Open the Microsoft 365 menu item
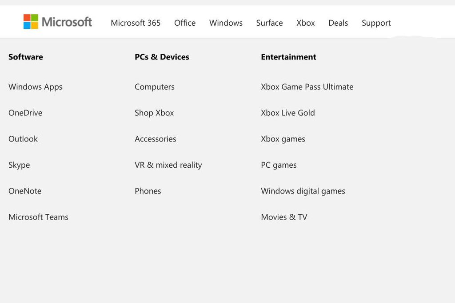455x303 pixels. (136, 23)
